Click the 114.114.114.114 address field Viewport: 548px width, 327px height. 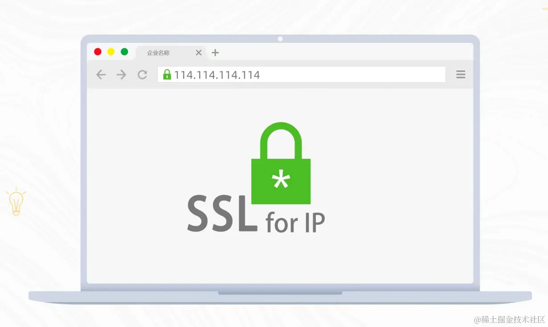[302, 75]
